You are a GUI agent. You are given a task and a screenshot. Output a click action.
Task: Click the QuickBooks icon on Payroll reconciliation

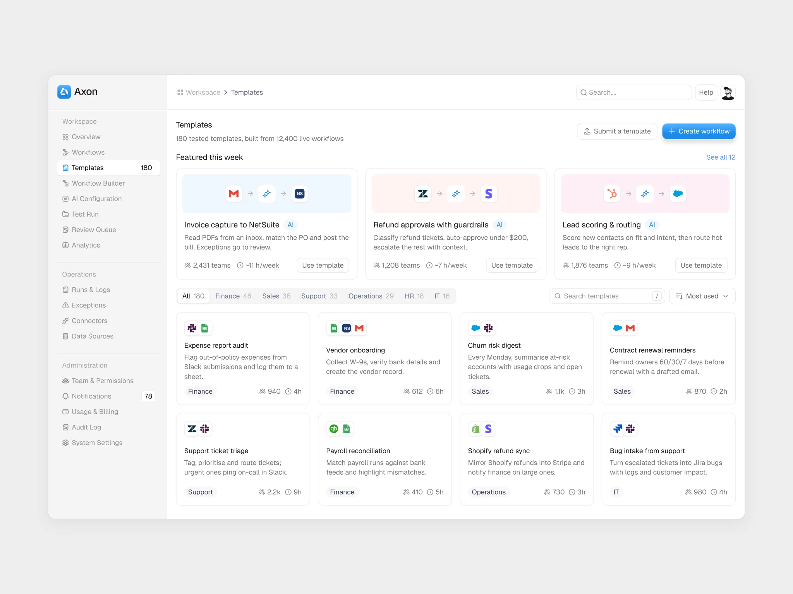[333, 429]
